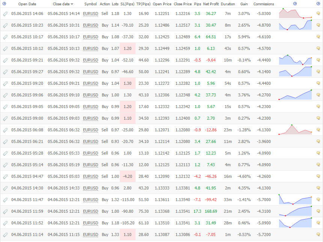Select the open price 1.13611
The height and width of the screenshot is (242, 323).
click(x=162, y=200)
